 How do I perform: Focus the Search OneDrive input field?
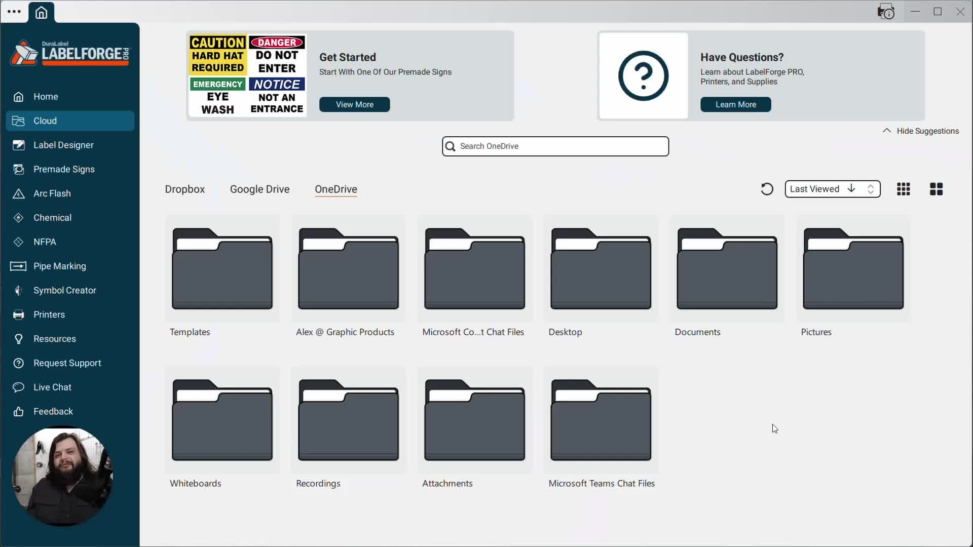click(x=555, y=146)
